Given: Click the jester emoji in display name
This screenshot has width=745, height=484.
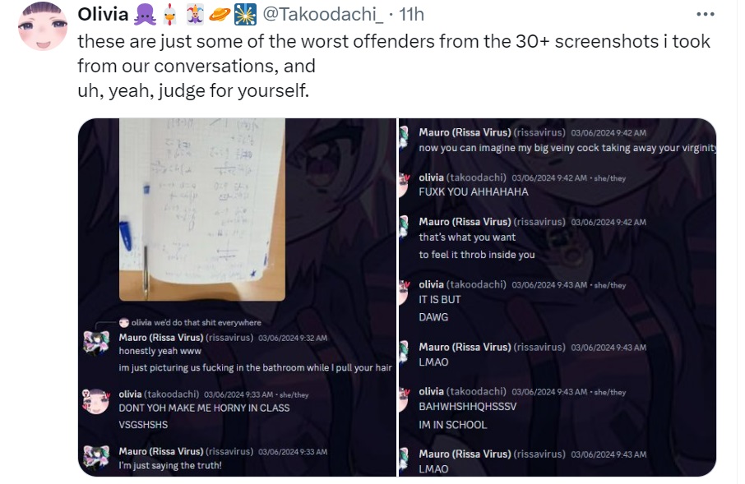Looking at the screenshot, I should 195,14.
